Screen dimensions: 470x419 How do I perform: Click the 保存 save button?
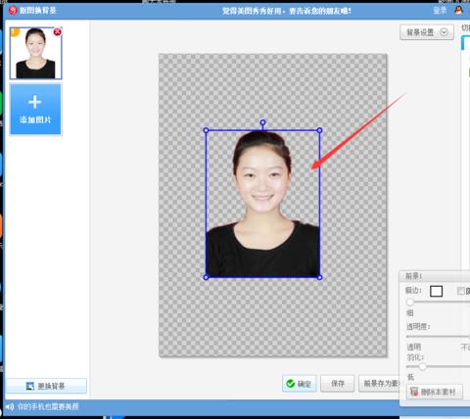[338, 384]
